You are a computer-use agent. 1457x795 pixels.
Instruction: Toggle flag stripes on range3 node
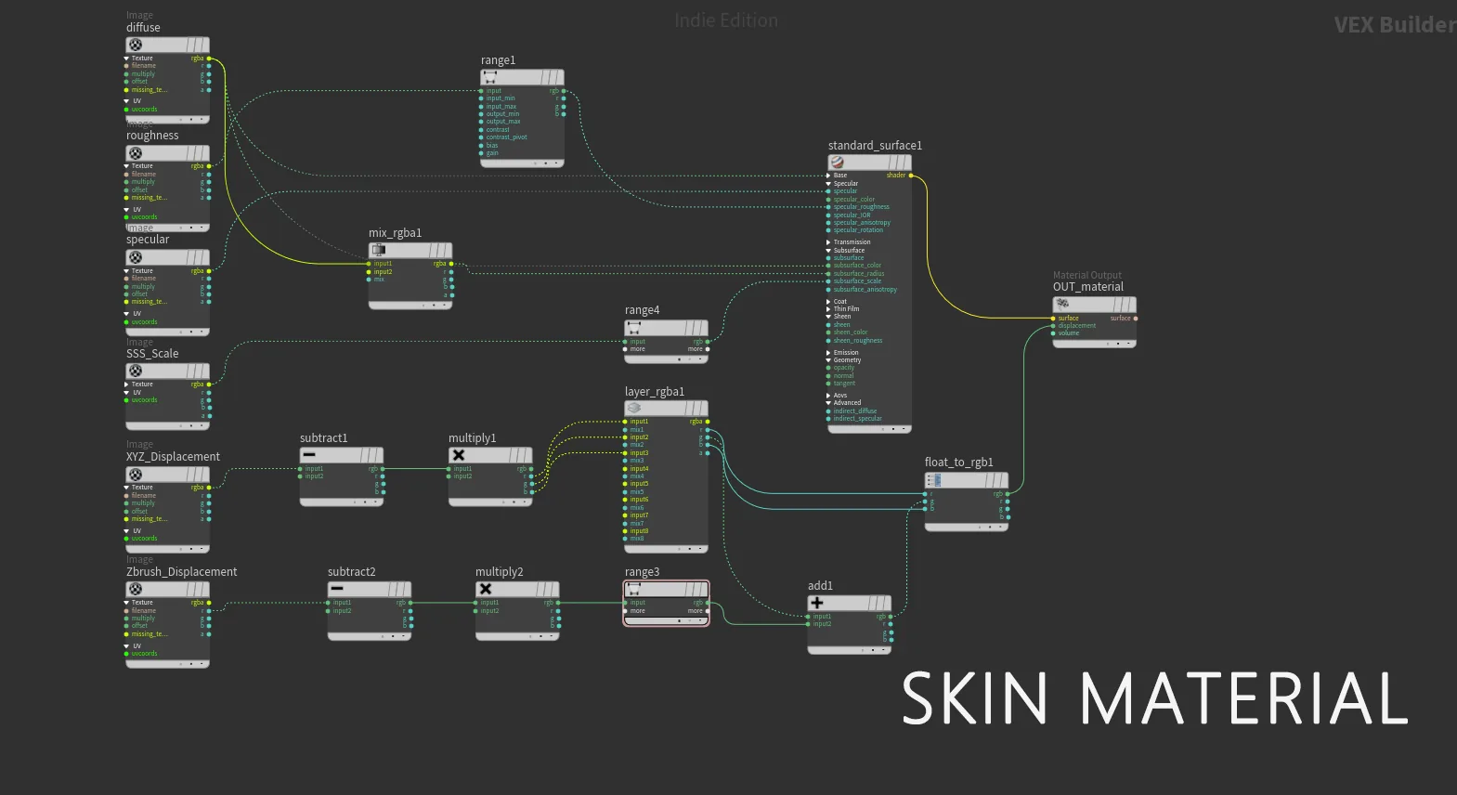[696, 590]
